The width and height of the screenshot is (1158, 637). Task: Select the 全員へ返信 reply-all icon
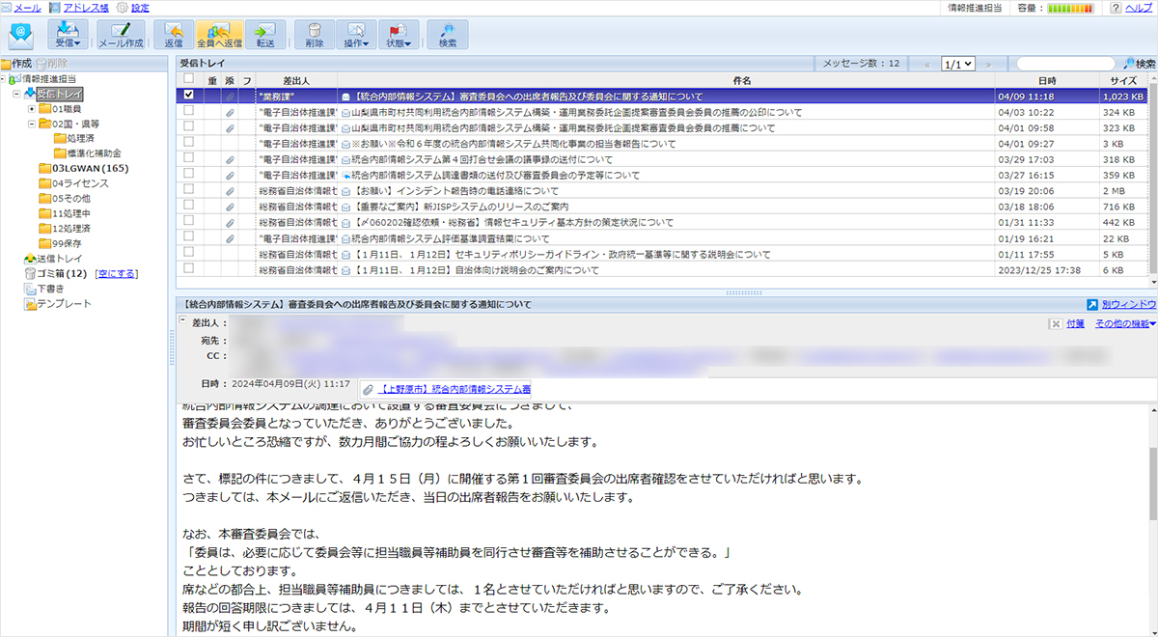(218, 35)
